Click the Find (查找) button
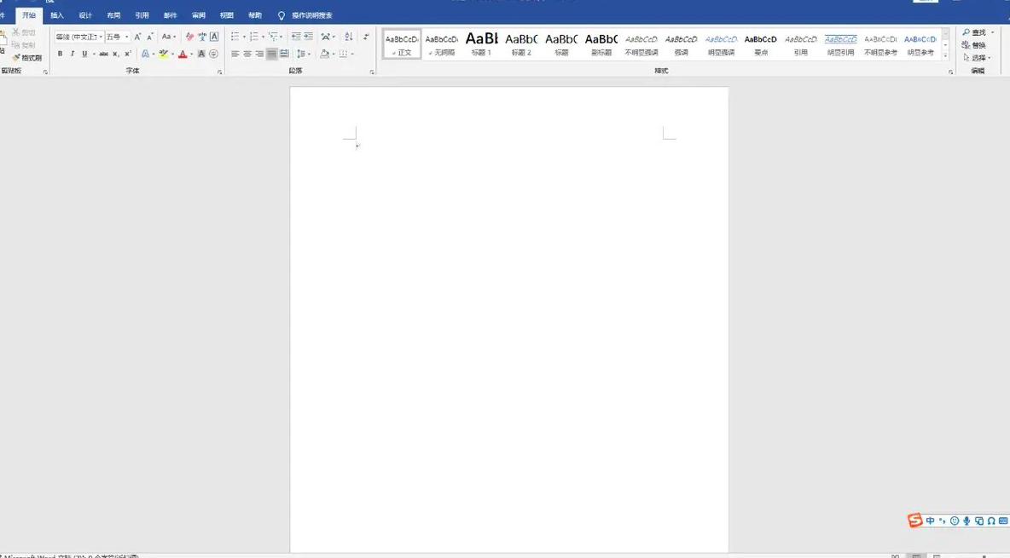Screen dimensions: 1010x558 [x=974, y=32]
